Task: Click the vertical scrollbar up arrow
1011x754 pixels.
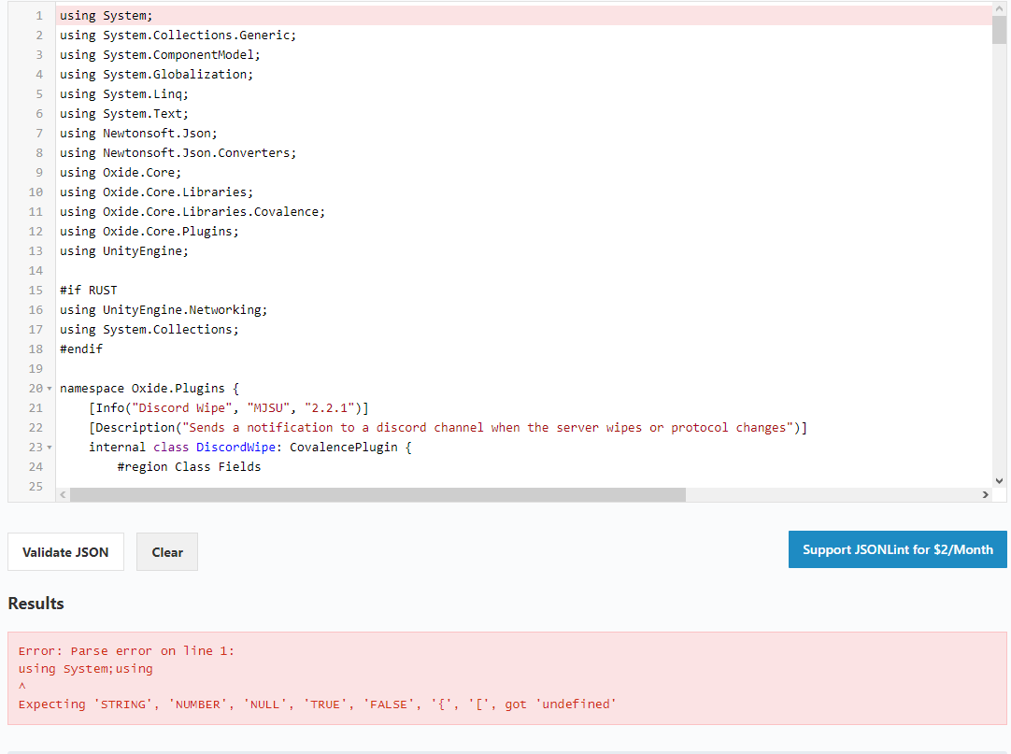Action: click(x=1000, y=9)
